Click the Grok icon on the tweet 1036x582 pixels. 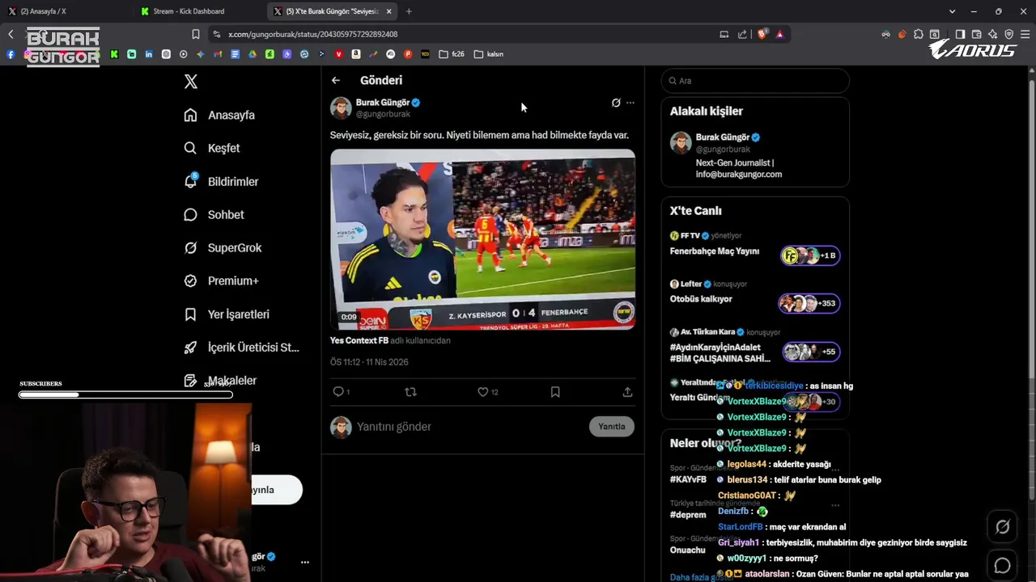tap(616, 103)
